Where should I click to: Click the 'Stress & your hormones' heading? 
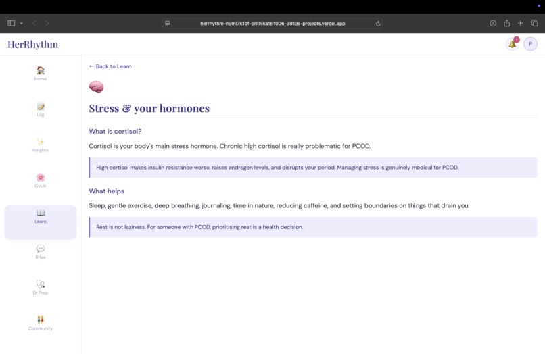click(149, 108)
